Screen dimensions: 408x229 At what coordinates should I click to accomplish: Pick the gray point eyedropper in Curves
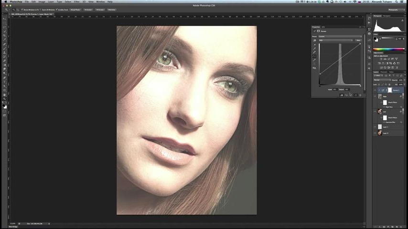[x=314, y=49]
